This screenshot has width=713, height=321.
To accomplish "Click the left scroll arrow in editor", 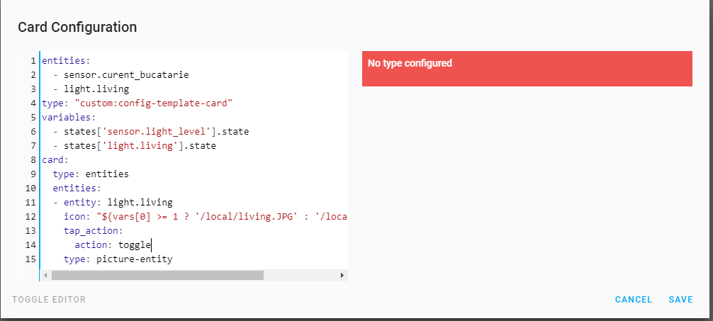I will point(45,275).
